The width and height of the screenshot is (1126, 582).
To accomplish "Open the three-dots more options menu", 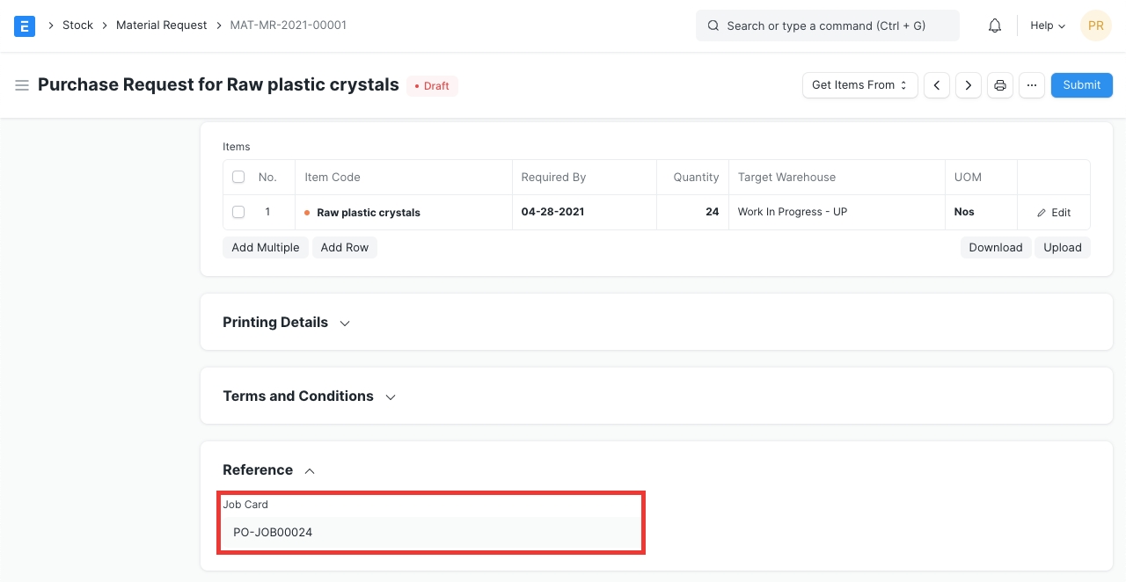I will (1032, 85).
